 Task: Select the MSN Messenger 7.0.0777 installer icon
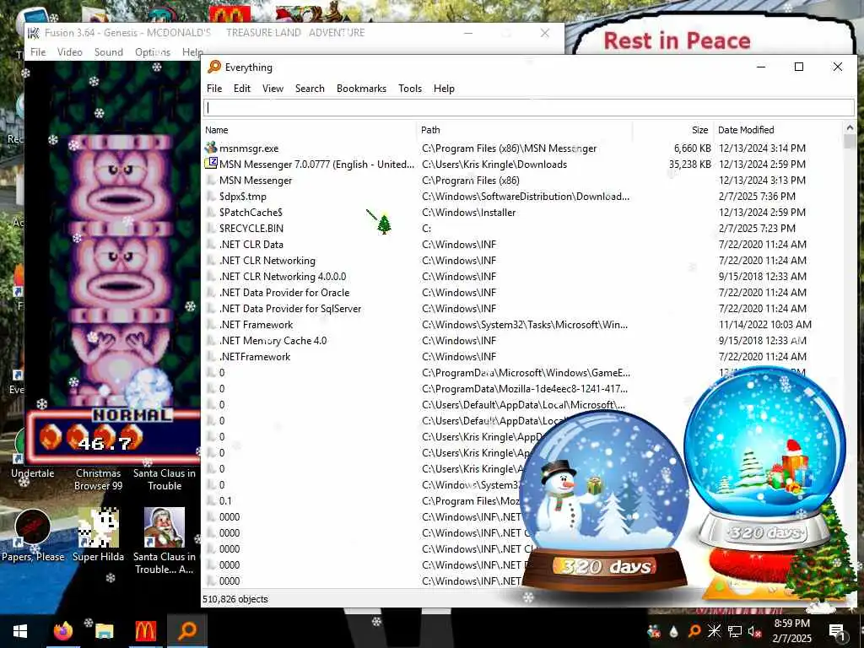tap(211, 164)
